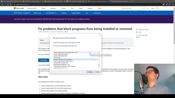Click the rewards triangle icon in toolbar
The width and height of the screenshot is (175, 98).
(x=167, y=4)
